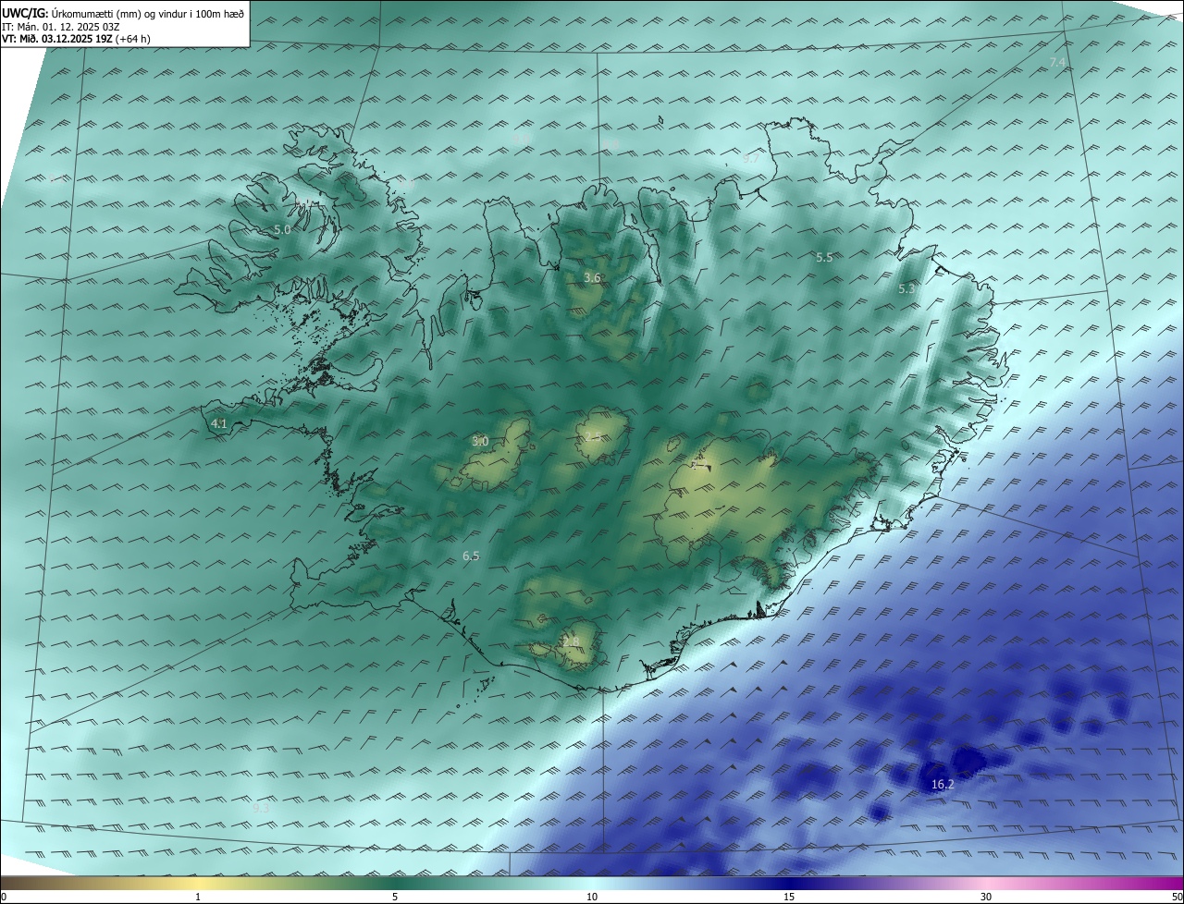Click the 0 tick on the colour scale
The width and height of the screenshot is (1184, 904).
[4, 898]
